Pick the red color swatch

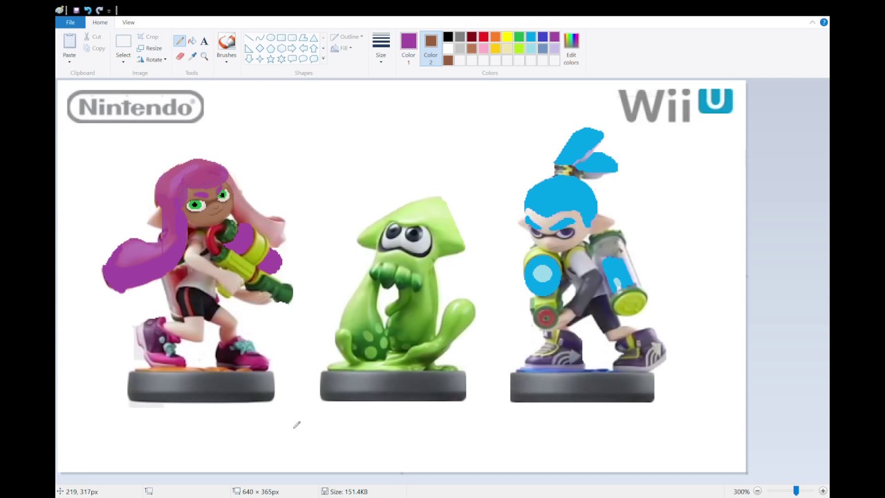click(x=483, y=37)
